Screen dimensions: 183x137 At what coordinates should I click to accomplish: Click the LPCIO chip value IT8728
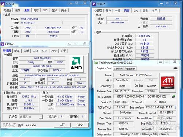pos(53,36)
